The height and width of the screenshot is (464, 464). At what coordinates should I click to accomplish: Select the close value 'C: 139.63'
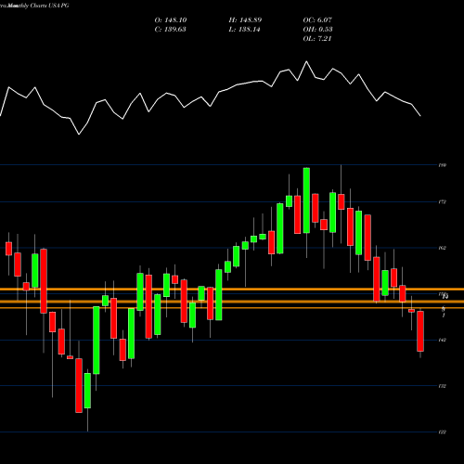coord(170,30)
